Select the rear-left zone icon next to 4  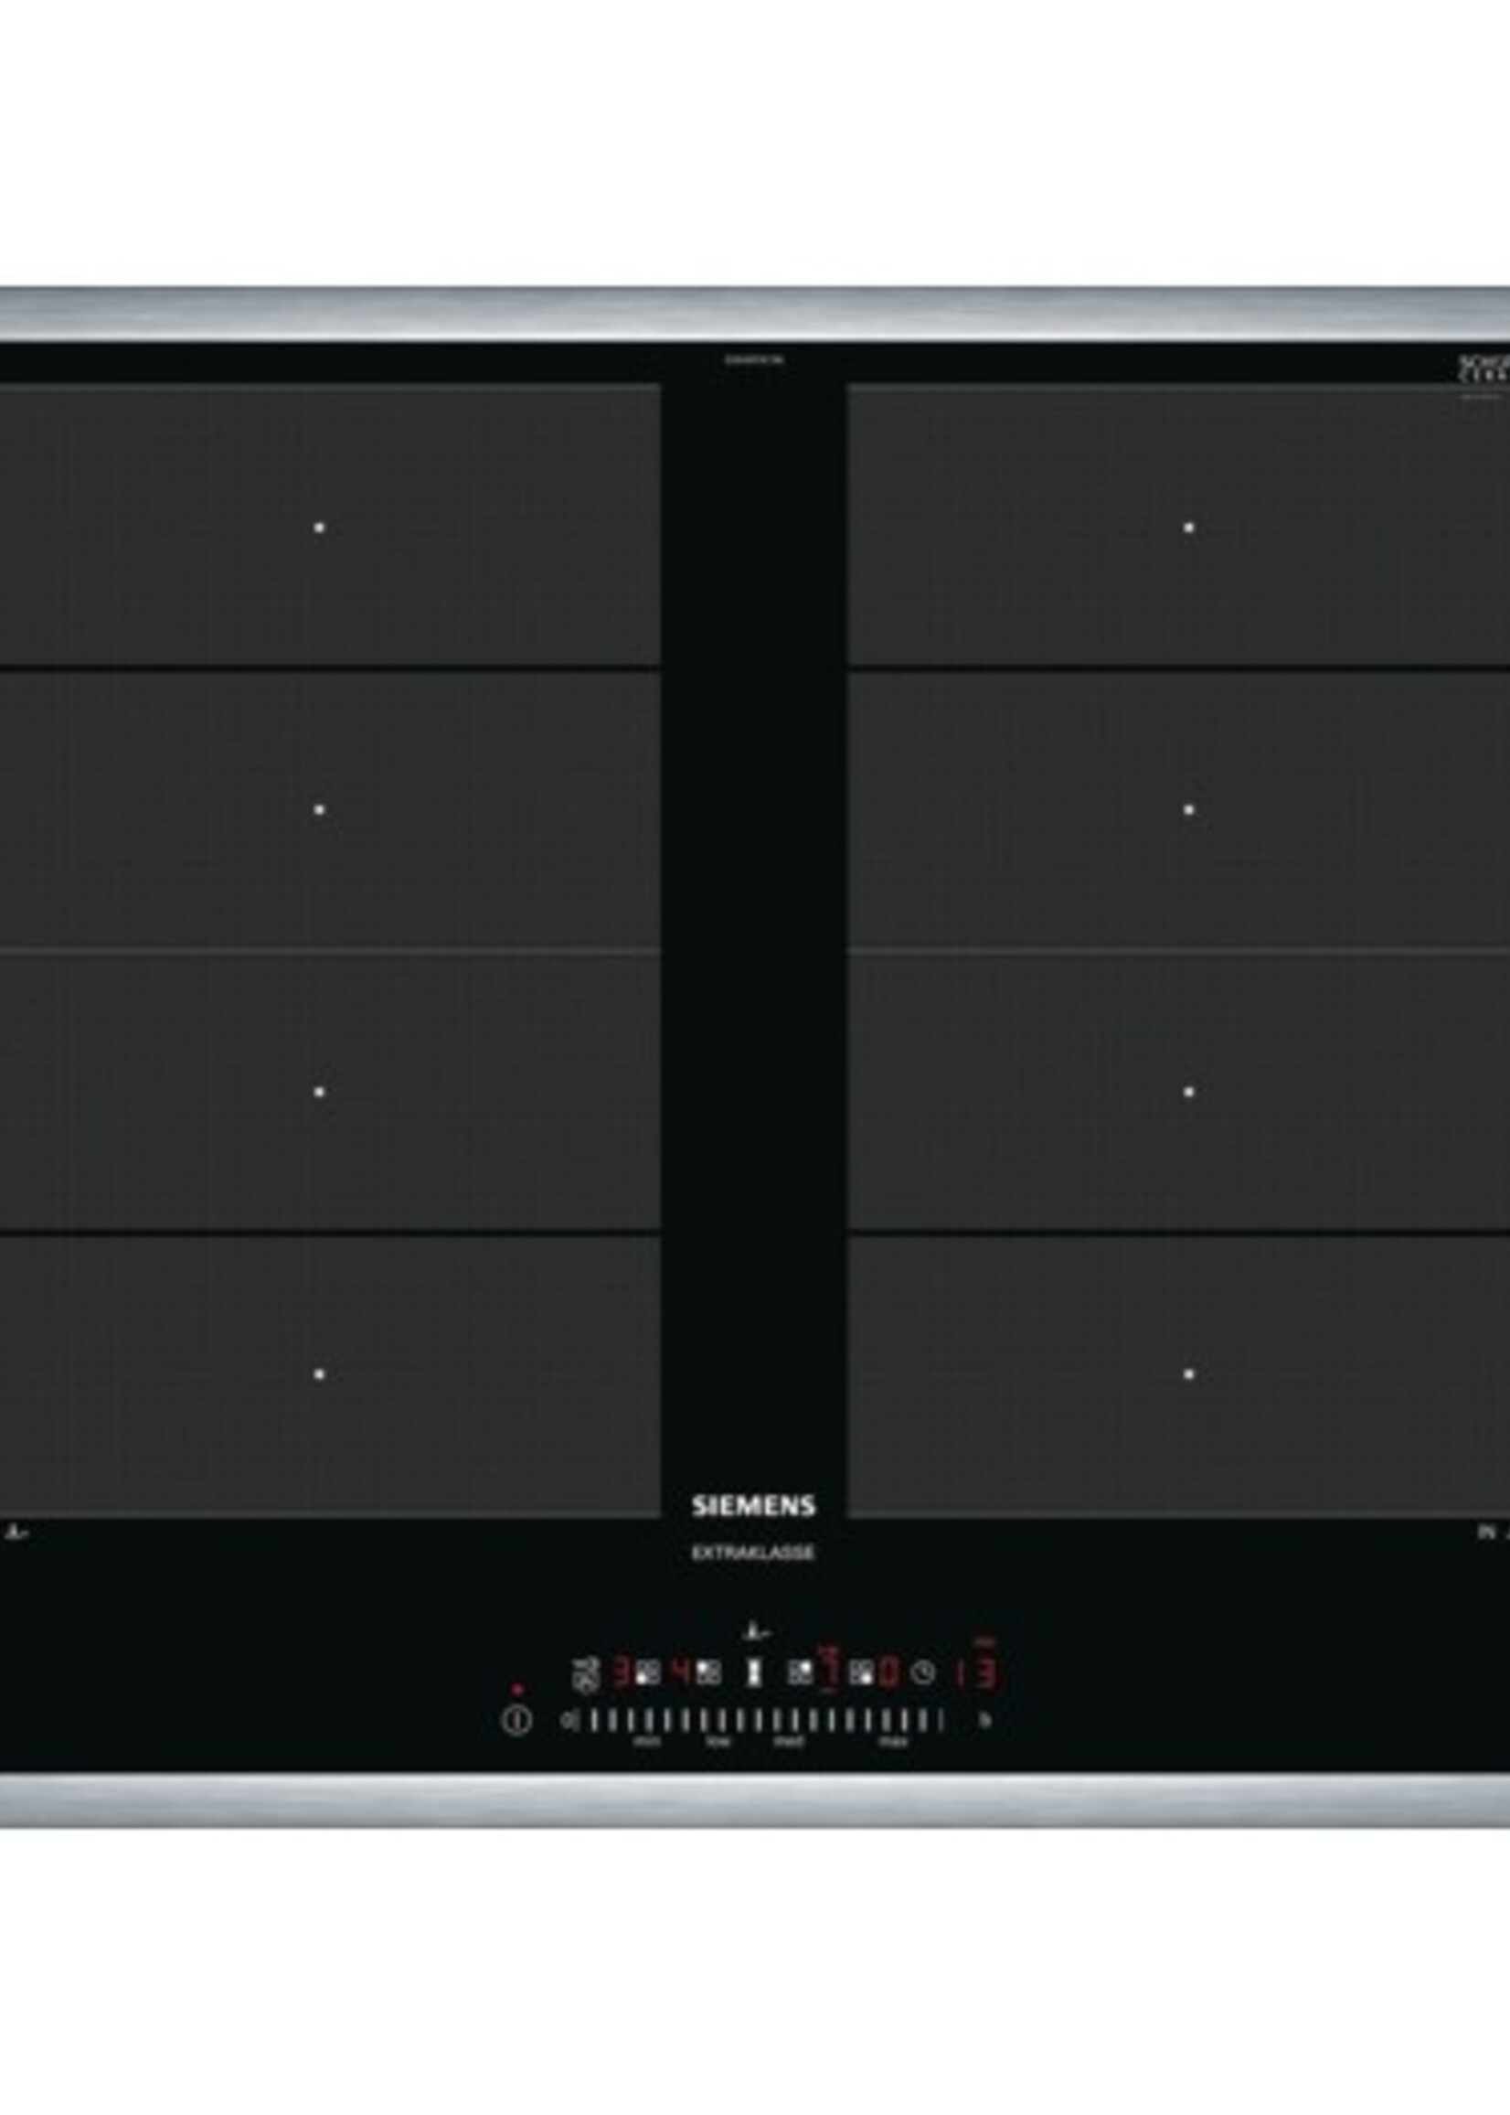tap(709, 1672)
